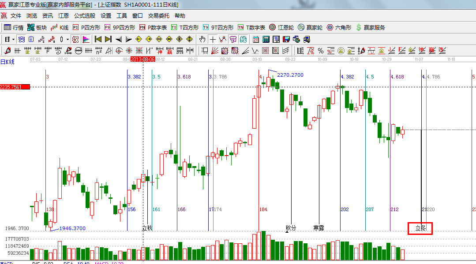Toggle the hand pan tool
Screen dimensions: 476x264
click(x=202, y=39)
